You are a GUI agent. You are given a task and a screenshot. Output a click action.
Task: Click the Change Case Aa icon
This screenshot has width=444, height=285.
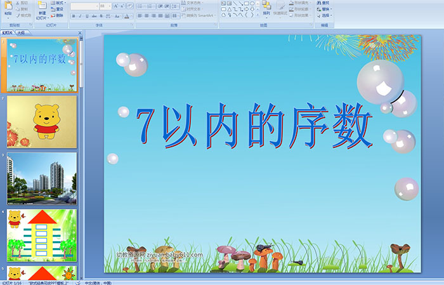[117, 16]
